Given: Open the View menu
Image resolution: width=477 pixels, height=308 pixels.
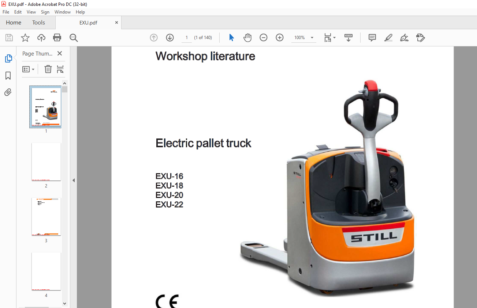Looking at the screenshot, I should (x=31, y=12).
